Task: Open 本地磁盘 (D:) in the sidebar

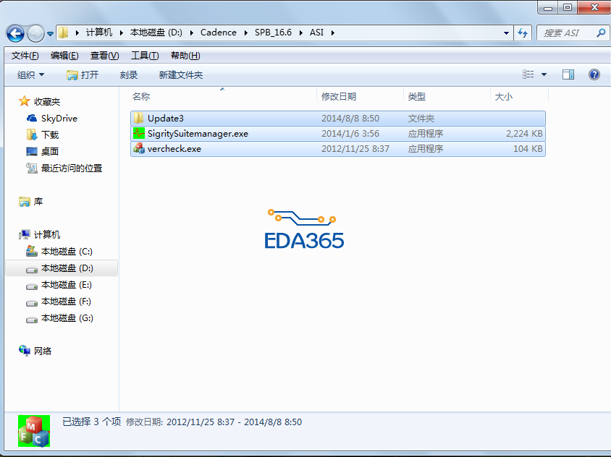Action: [67, 268]
